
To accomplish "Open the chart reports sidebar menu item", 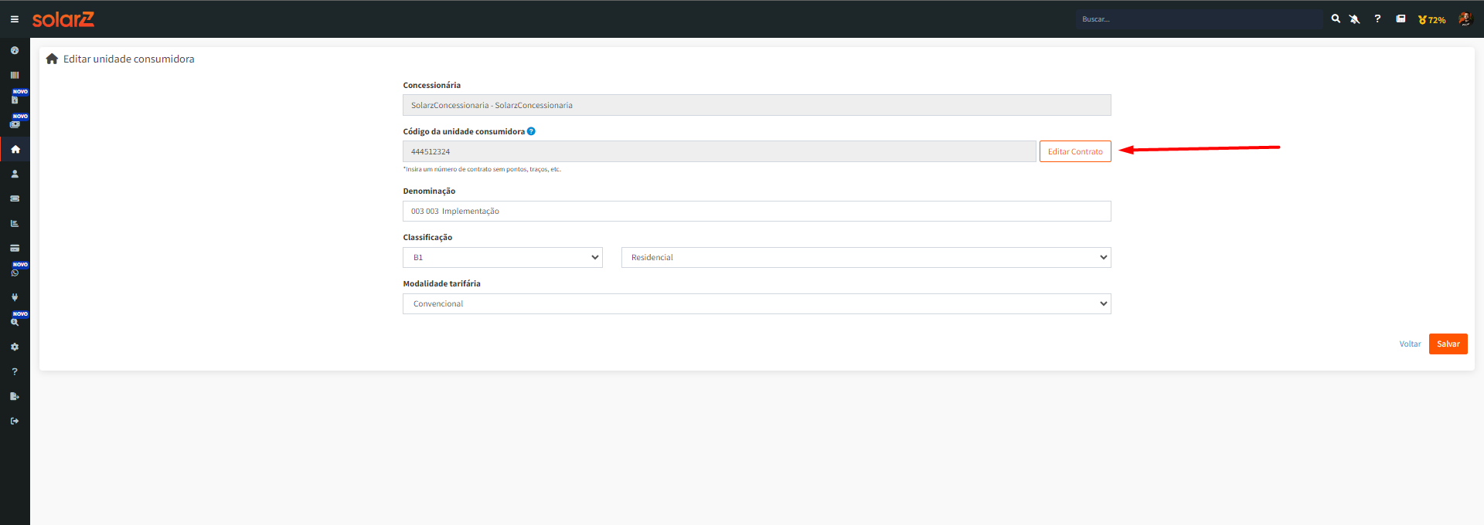I will click(15, 223).
